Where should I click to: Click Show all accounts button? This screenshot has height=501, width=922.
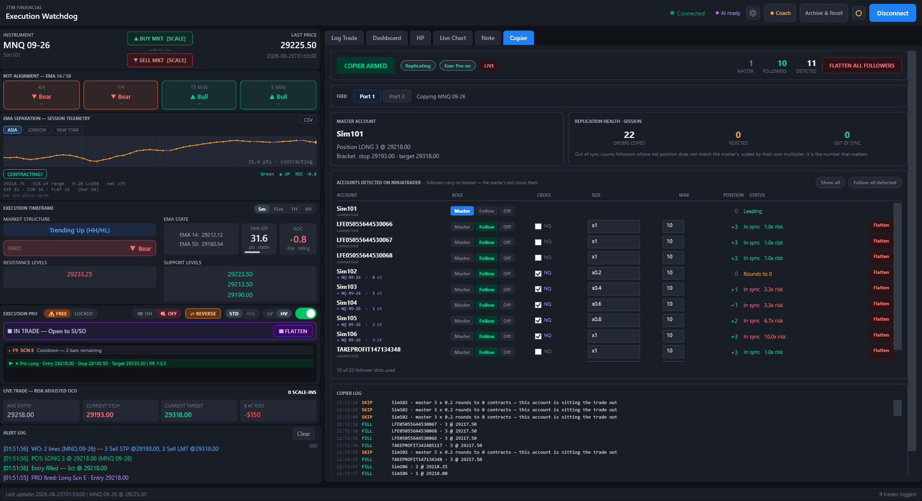tap(830, 182)
